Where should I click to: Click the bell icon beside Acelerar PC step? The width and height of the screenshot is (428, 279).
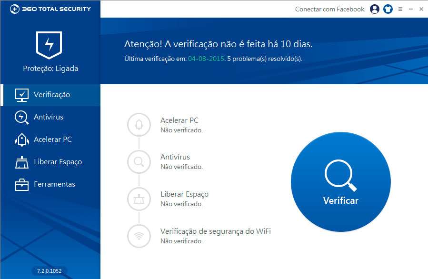[x=139, y=125]
